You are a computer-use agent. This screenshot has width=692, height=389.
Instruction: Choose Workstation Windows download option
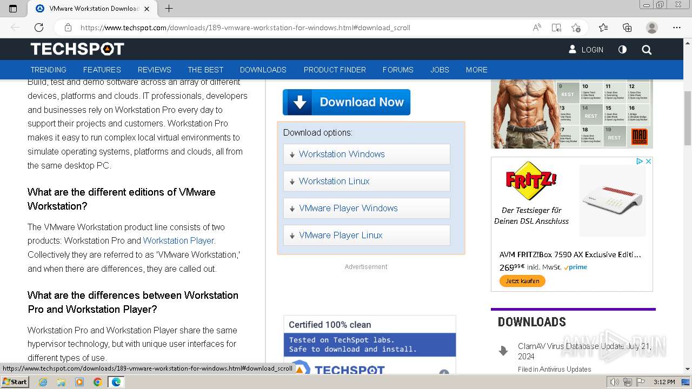(x=367, y=154)
